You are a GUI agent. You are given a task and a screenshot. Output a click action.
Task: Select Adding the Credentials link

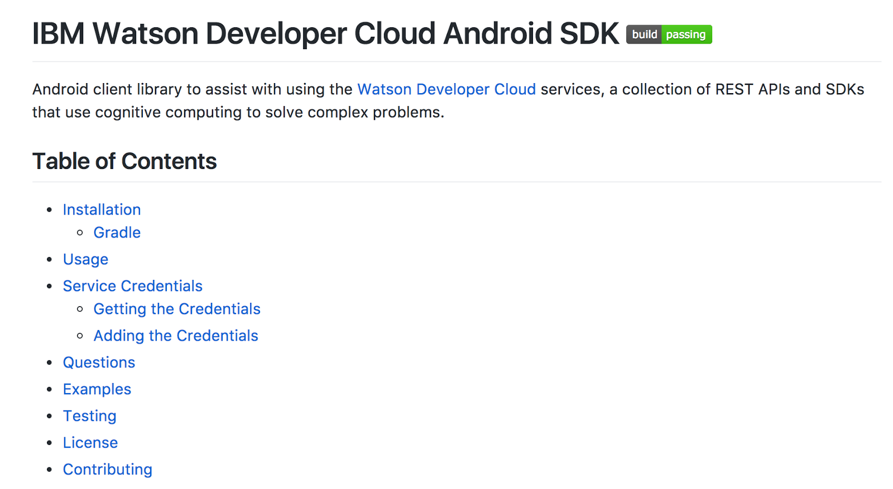tap(176, 336)
